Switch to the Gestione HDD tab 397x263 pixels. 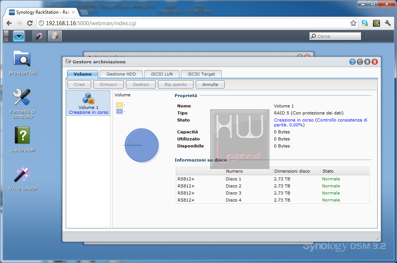tap(121, 74)
